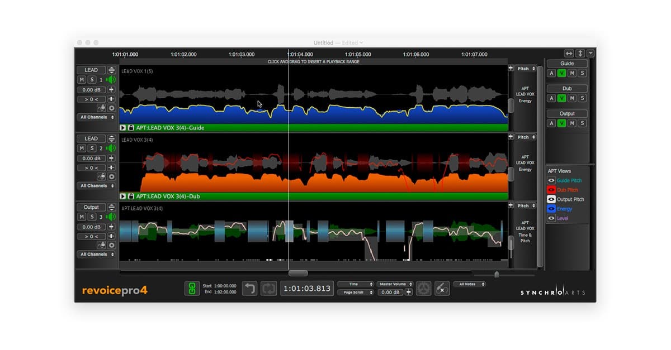
Task: Click the green link icon in the transport bar
Action: (x=192, y=289)
